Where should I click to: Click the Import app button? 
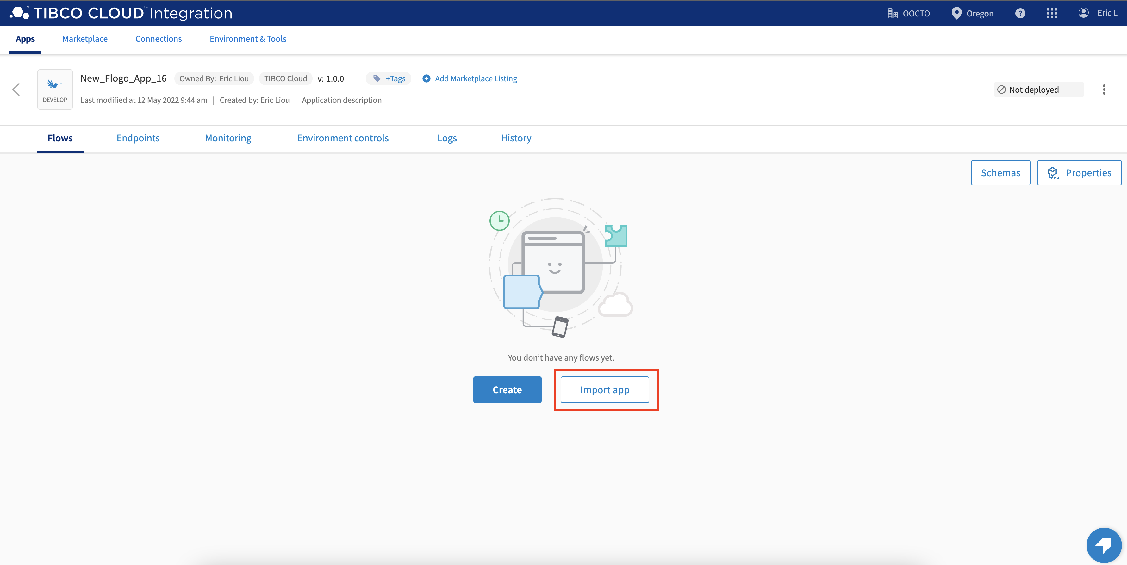coord(605,389)
